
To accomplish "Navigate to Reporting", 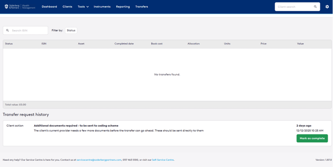I will (123, 7).
